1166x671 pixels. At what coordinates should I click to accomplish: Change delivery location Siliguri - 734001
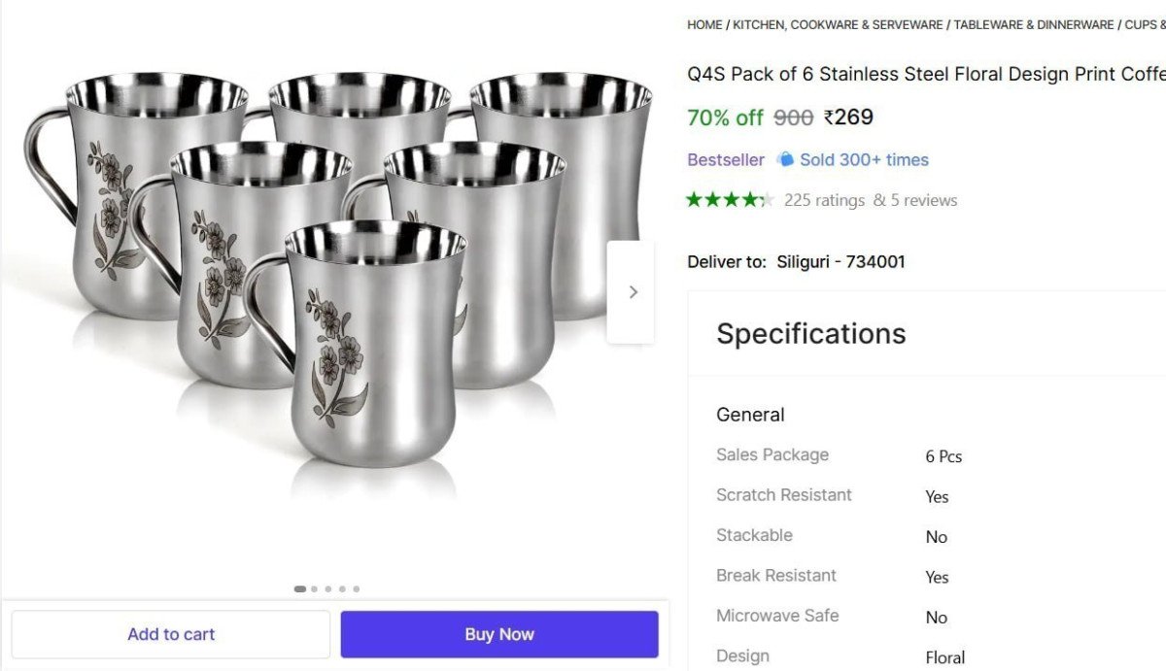pyautogui.click(x=840, y=262)
